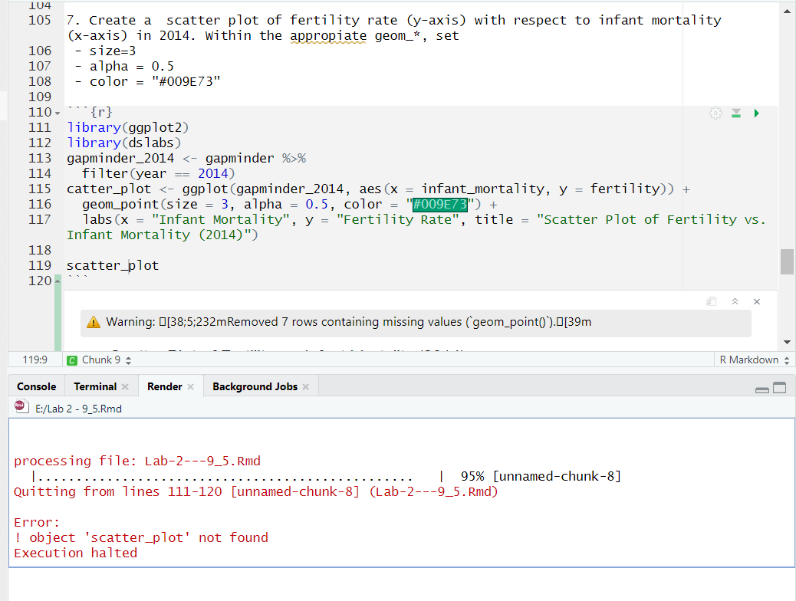796x601 pixels.
Task: Click 'scatter_plot' on line 119
Action: (x=113, y=265)
